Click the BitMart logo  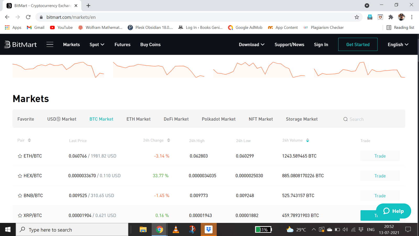click(x=20, y=45)
